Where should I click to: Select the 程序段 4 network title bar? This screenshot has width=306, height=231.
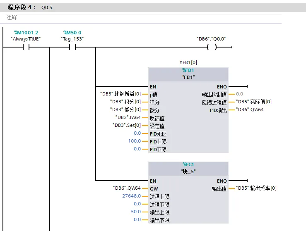click(153, 7)
